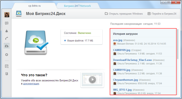Click the user avatar under CAM00110.jpg
Image resolution: width=182 pixels, height=99 pixels.
[x=115, y=74]
